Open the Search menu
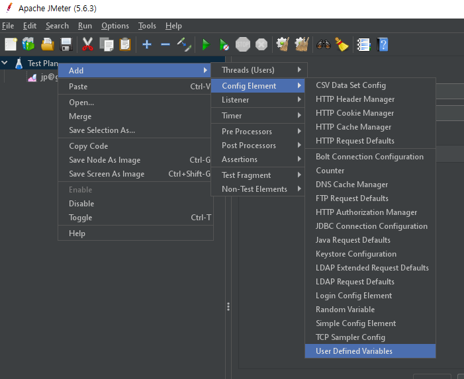Image resolution: width=464 pixels, height=379 pixels. (57, 26)
